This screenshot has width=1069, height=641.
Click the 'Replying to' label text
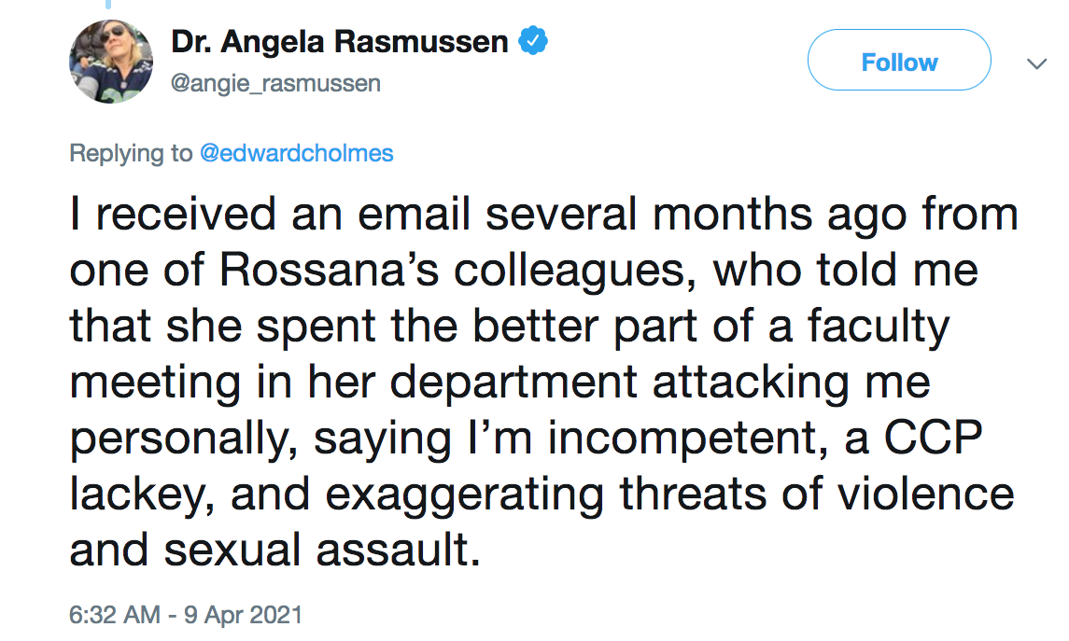(x=131, y=153)
